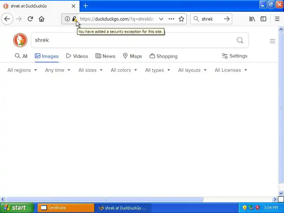Image resolution: width=284 pixels, height=213 pixels.
Task: Select the Images tab
Action: [47, 56]
